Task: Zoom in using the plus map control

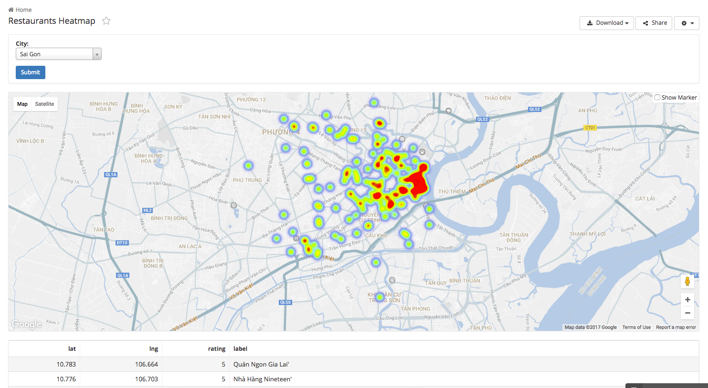Action: tap(687, 299)
